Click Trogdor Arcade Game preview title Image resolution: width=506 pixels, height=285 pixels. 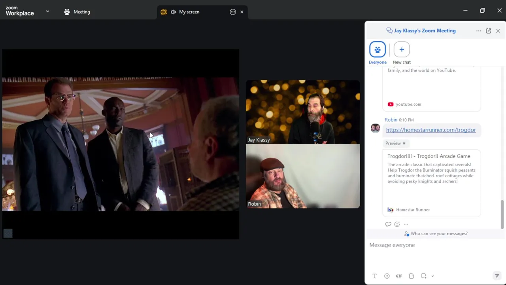pos(429,156)
